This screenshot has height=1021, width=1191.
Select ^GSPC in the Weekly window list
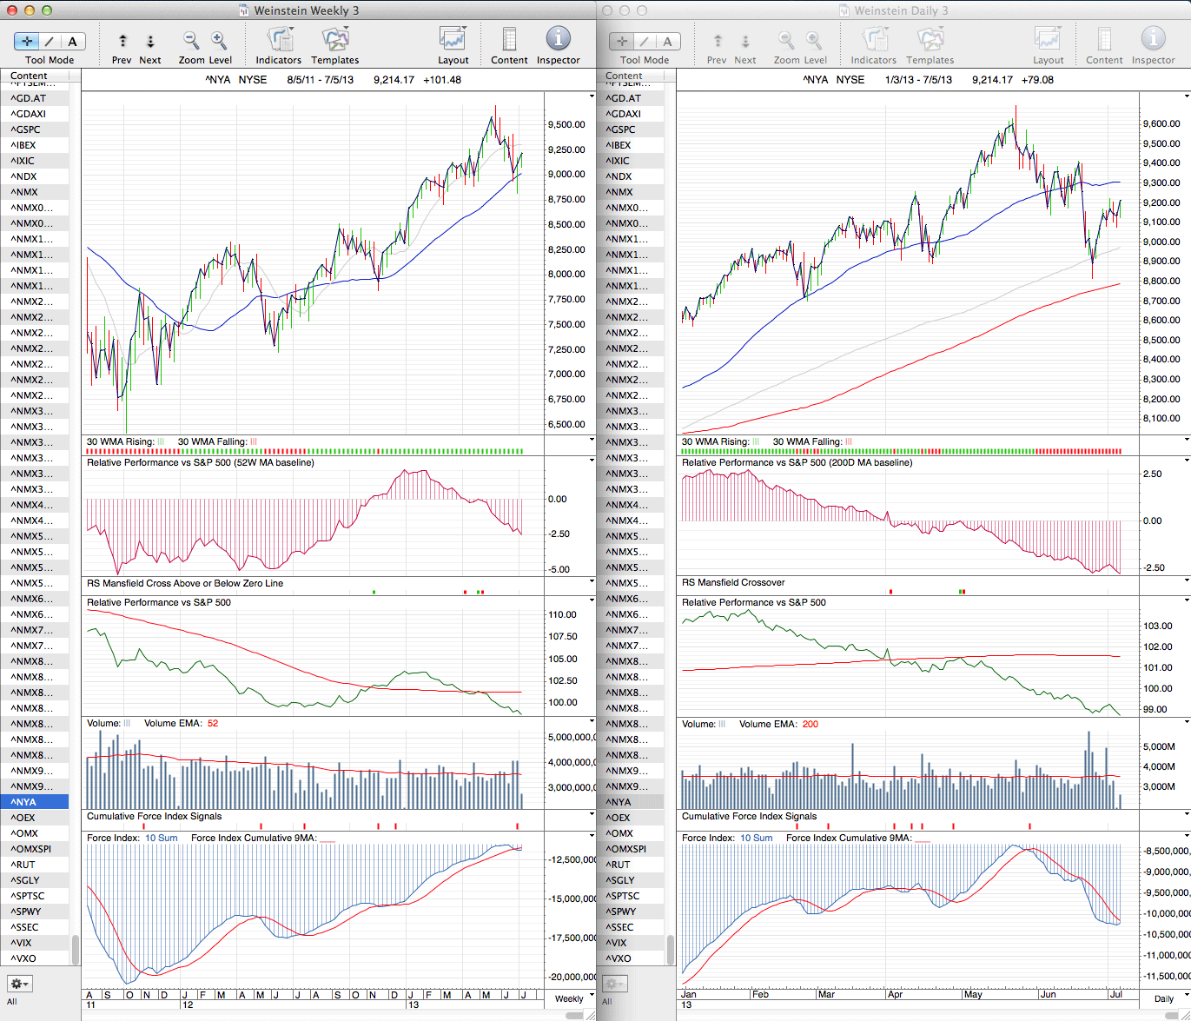click(x=35, y=129)
